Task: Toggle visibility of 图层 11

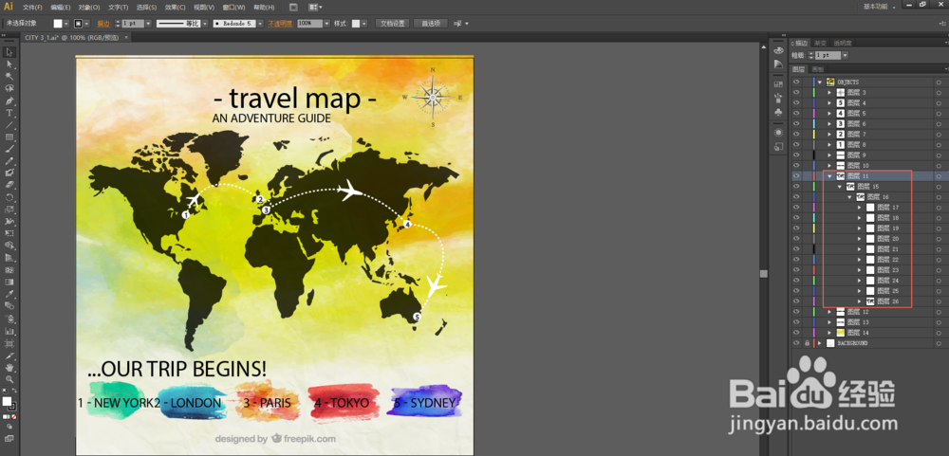Action: tap(796, 176)
